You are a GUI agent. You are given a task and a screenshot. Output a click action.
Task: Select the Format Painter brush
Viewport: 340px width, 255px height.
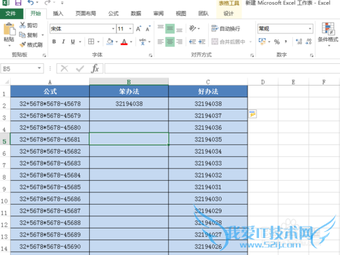click(22, 45)
